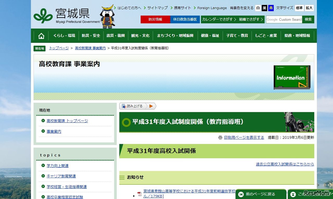Open the 子育て・教育 navigation menu

237,36
